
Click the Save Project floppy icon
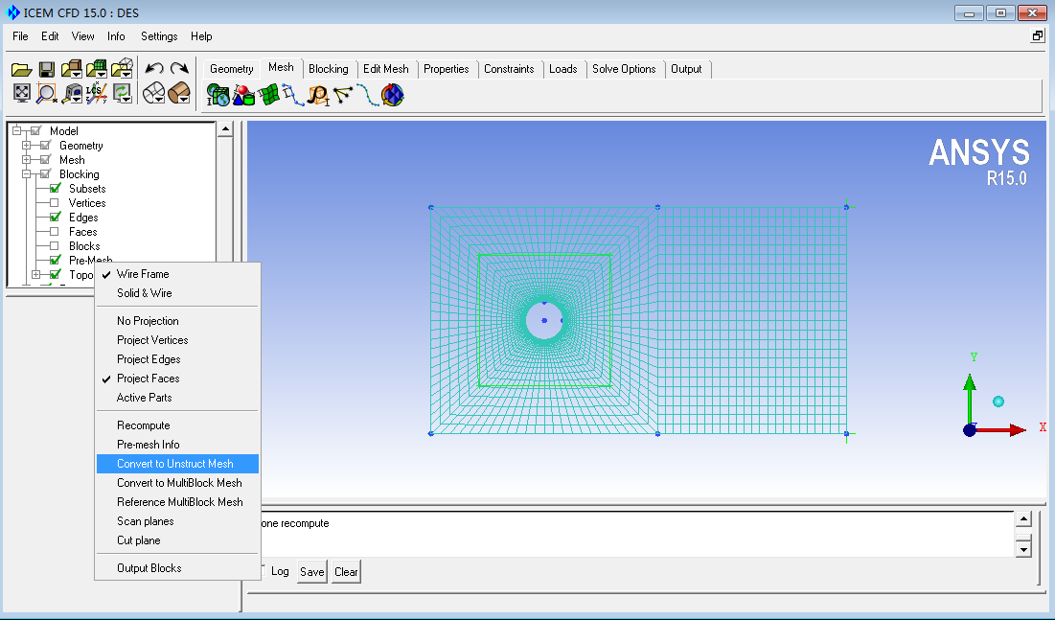click(46, 69)
